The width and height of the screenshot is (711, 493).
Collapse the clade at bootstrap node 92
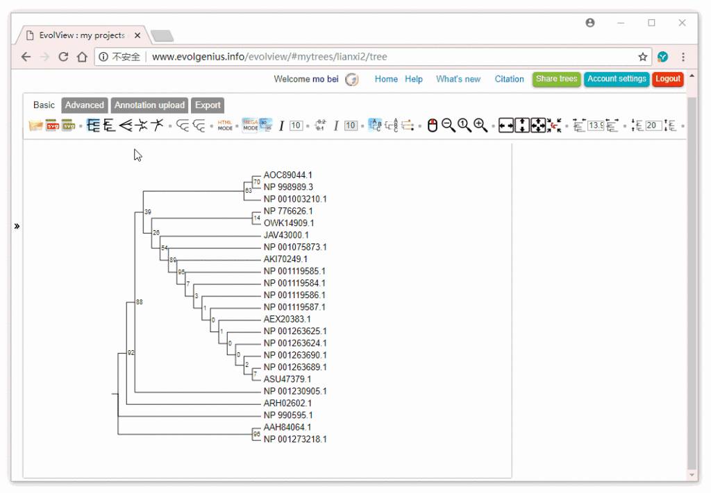(131, 353)
